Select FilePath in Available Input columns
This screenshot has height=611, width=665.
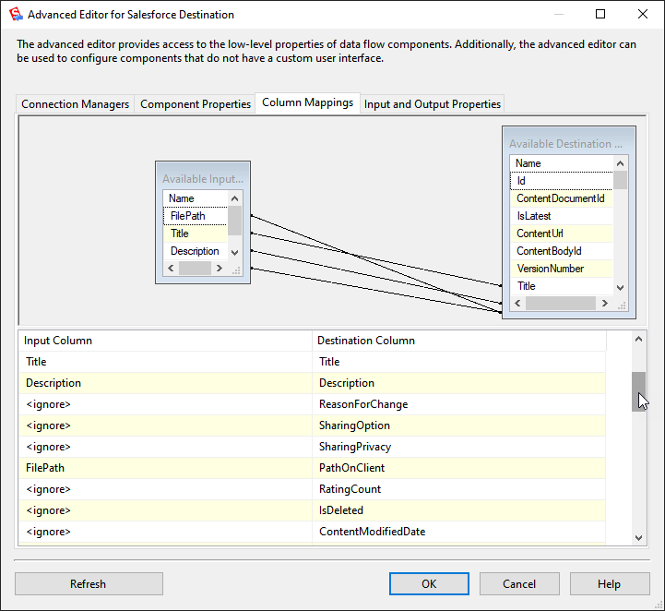[187, 216]
